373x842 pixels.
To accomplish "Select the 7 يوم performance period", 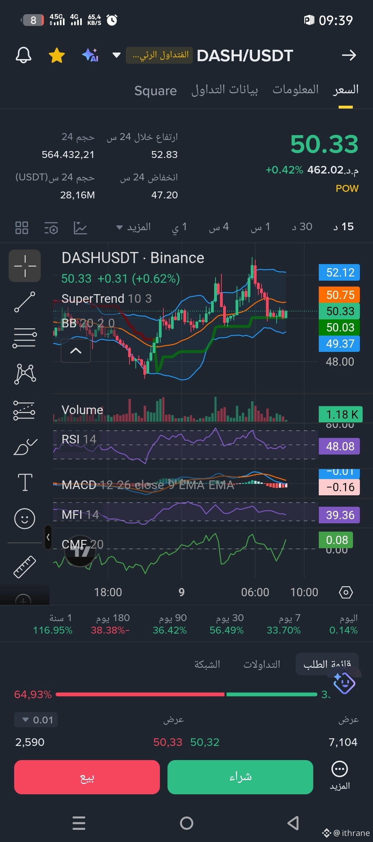I will 284,624.
